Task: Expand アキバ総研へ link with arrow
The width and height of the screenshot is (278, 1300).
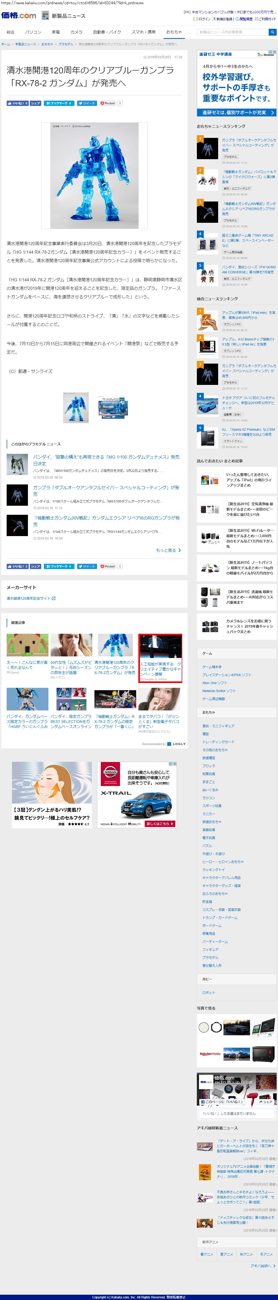Action: (262, 1266)
